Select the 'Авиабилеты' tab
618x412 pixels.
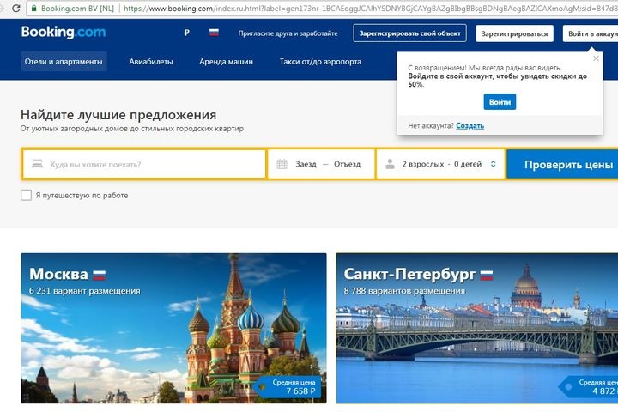point(151,62)
